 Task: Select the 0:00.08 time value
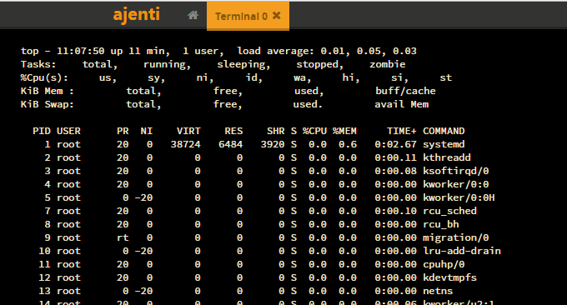[395, 171]
